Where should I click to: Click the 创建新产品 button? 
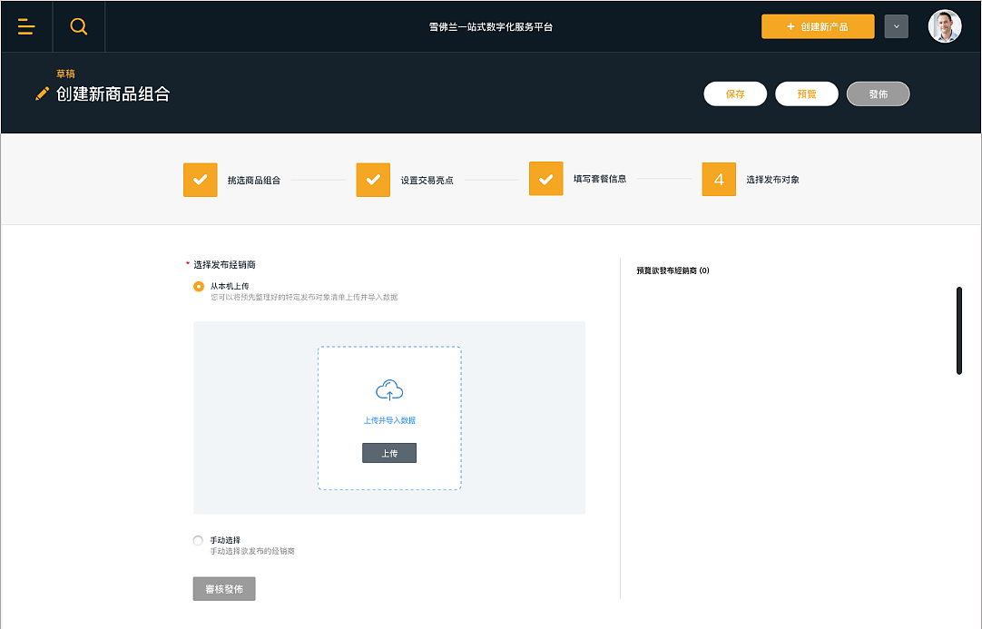pyautogui.click(x=817, y=26)
